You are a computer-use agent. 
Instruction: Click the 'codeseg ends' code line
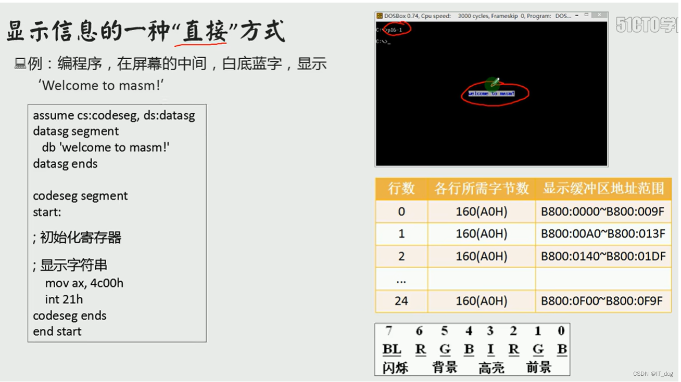click(70, 315)
